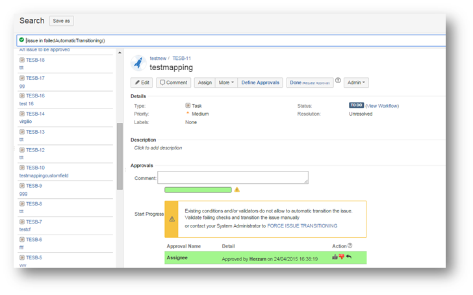Add a comment using the Comment button
Screen dimensions: 473x295
pyautogui.click(x=173, y=83)
